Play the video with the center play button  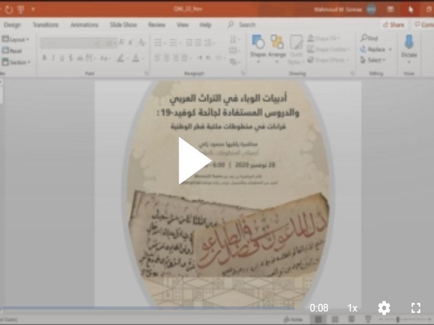(195, 161)
